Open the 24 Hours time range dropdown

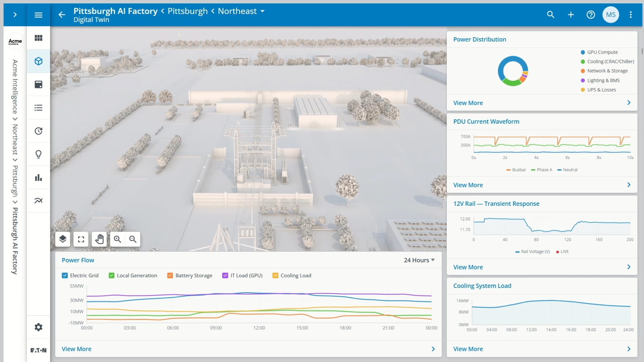click(x=419, y=260)
